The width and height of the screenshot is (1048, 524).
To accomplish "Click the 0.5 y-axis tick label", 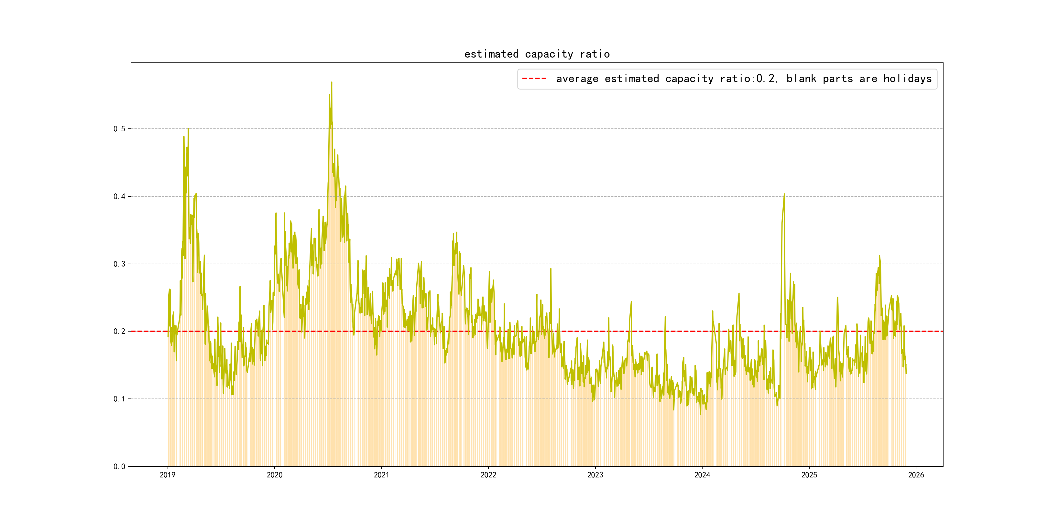I will coord(119,129).
